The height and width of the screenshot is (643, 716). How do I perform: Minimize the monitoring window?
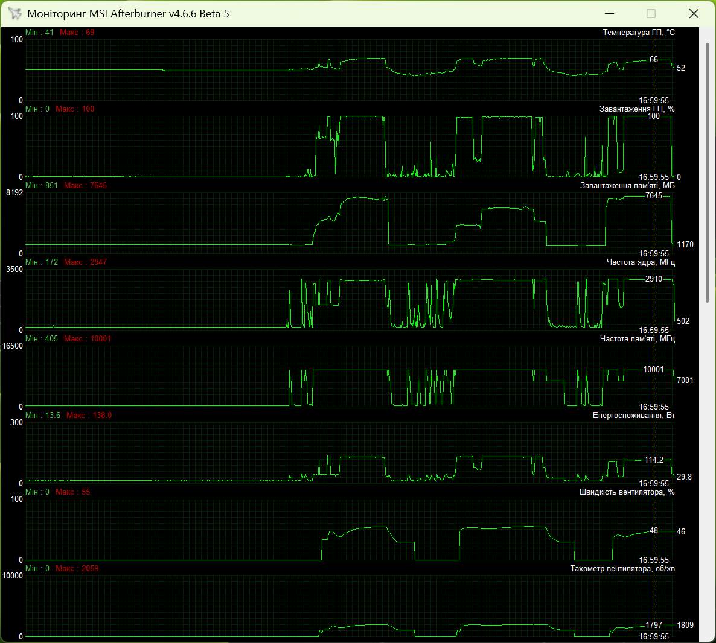pos(609,14)
